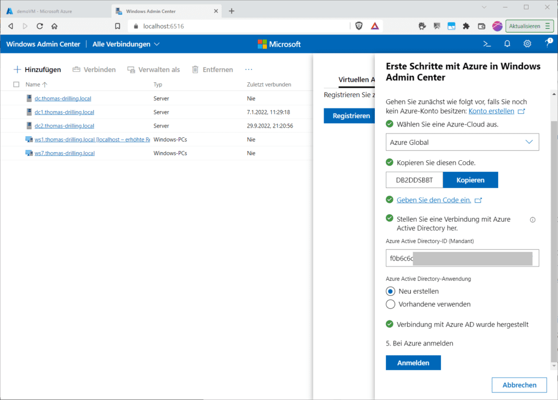Select the Windows Admin Center browser tab
Image resolution: width=558 pixels, height=400 pixels.
pos(167,11)
